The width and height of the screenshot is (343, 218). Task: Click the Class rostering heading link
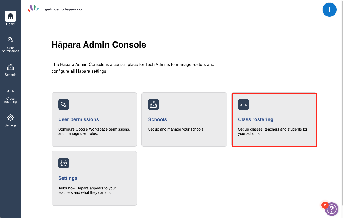tap(256, 119)
